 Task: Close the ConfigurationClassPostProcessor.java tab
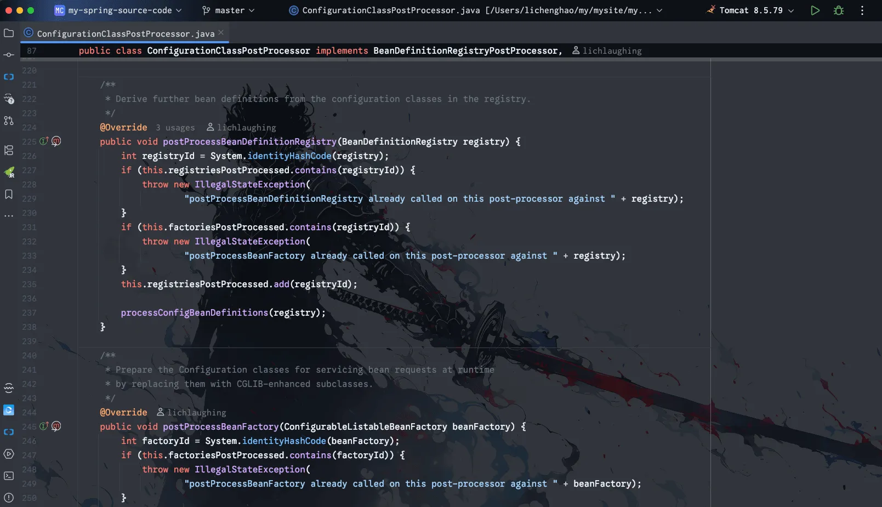pyautogui.click(x=221, y=33)
